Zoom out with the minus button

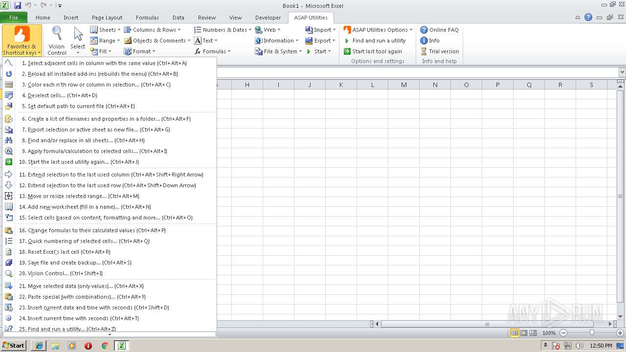563,333
